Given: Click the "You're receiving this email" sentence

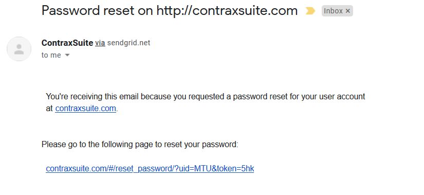Looking at the screenshot, I should [206, 102].
